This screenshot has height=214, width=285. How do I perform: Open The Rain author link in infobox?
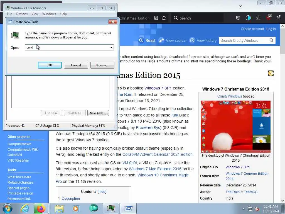click(232, 192)
